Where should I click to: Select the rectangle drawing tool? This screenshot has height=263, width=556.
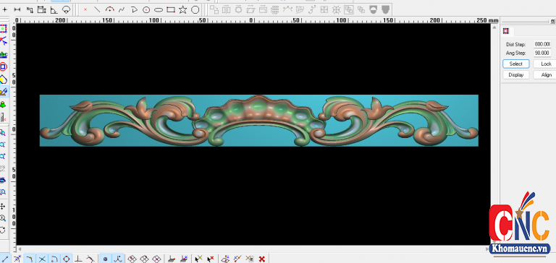171,10
